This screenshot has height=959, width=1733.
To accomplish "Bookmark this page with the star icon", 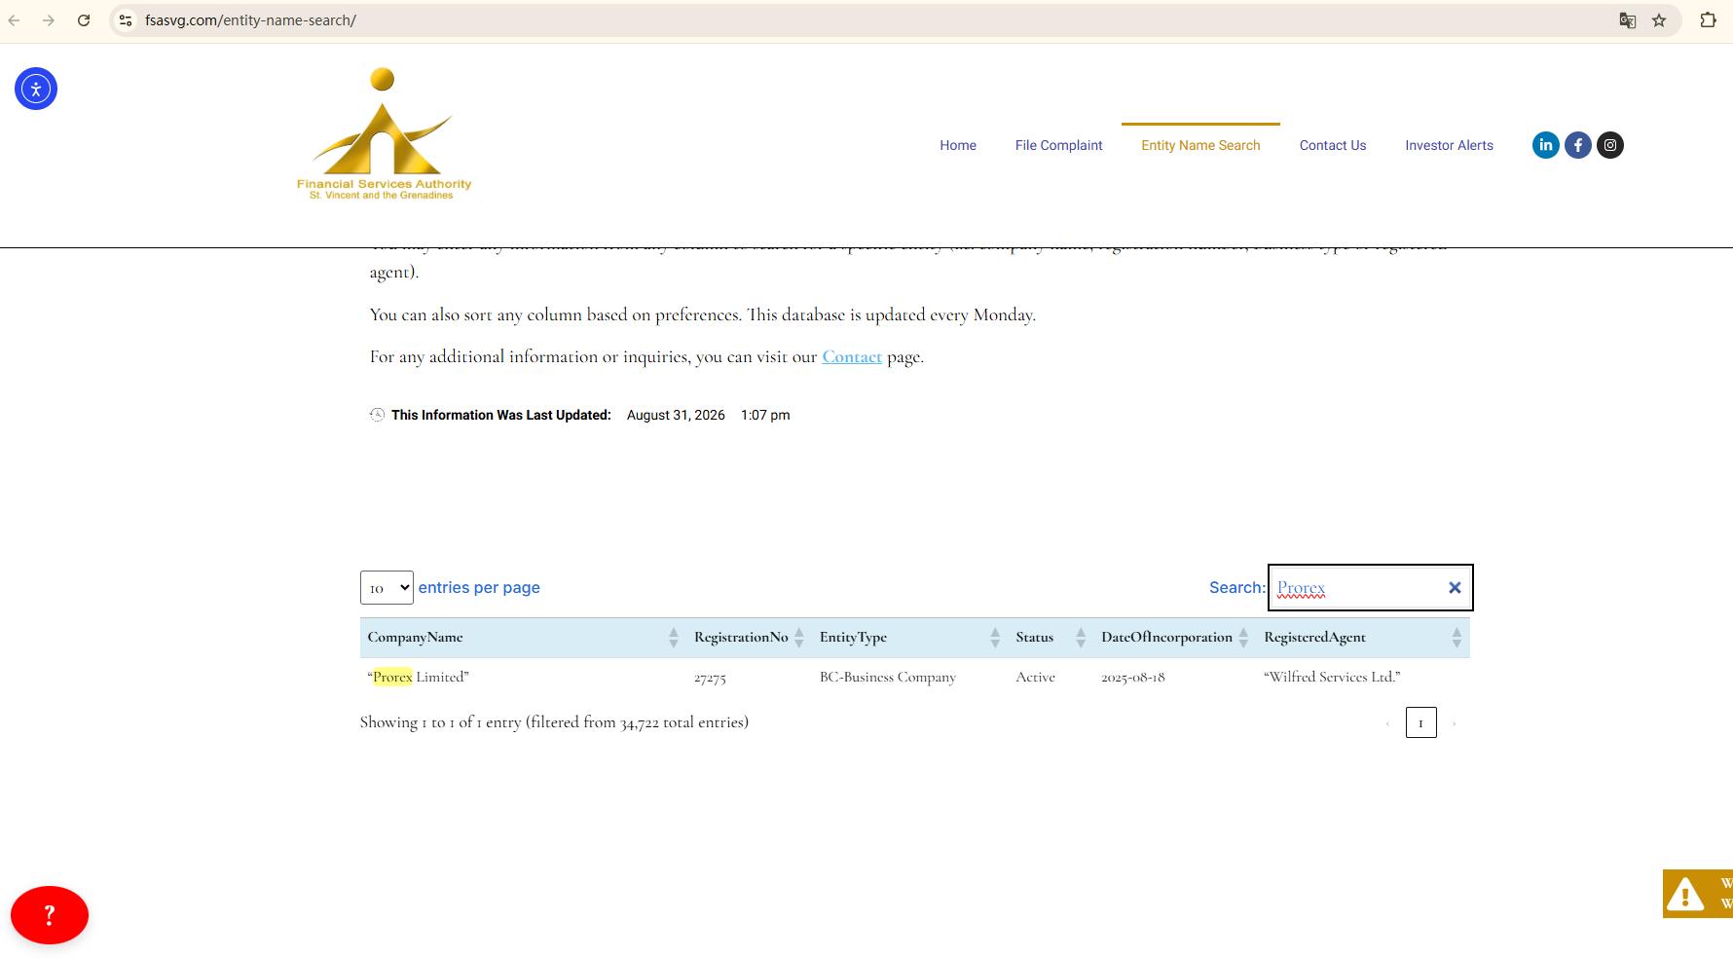I will pos(1659,20).
